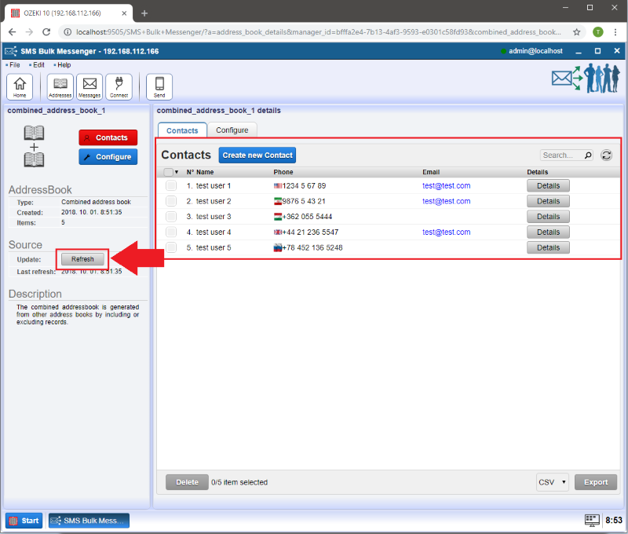Select the checkbox for test user 3

[171, 217]
